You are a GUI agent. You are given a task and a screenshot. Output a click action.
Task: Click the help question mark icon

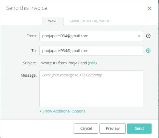[148, 36]
